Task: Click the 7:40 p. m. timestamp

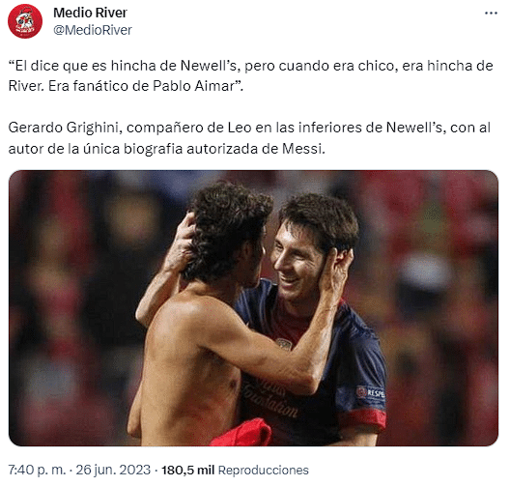Action: 37,471
